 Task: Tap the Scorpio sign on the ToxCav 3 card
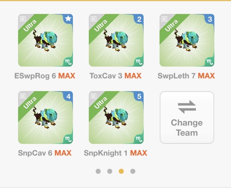(x=139, y=62)
